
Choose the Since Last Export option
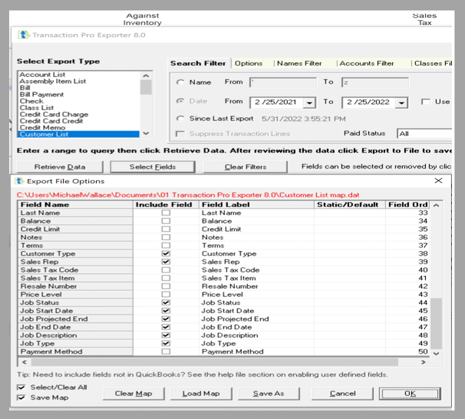(181, 118)
